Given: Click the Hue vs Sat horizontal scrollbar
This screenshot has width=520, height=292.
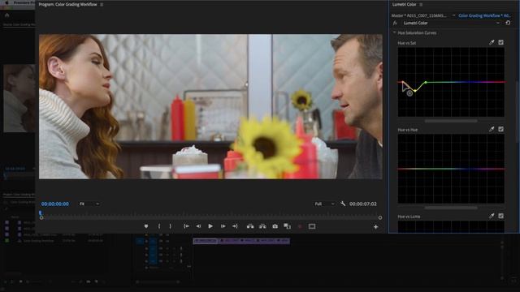Looking at the screenshot, I should (x=451, y=121).
